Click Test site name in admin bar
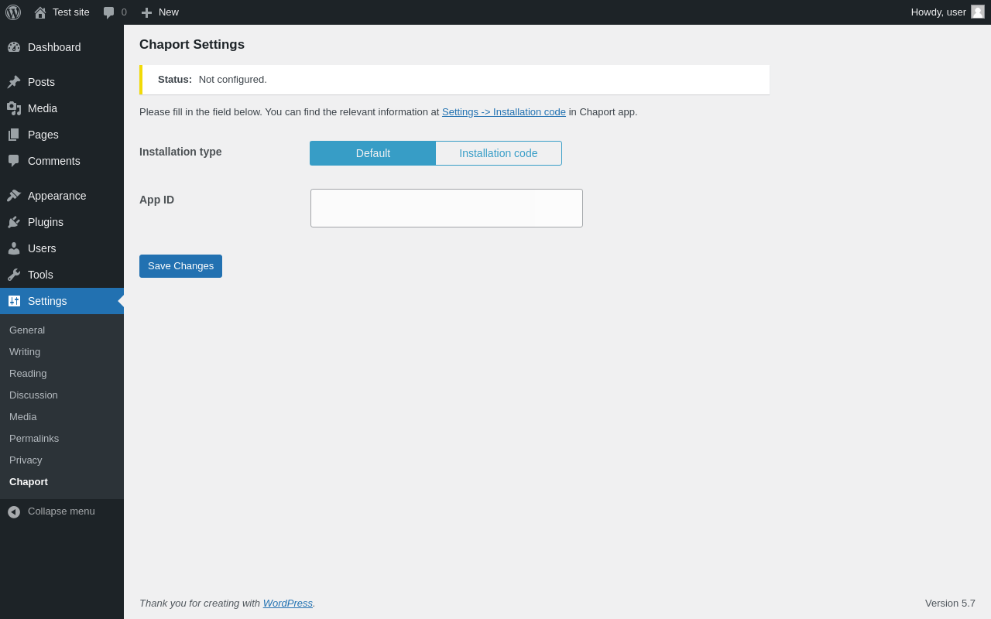 (71, 12)
